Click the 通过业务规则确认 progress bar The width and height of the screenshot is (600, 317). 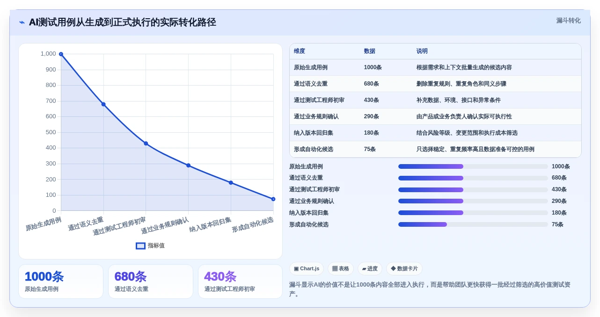pos(473,201)
